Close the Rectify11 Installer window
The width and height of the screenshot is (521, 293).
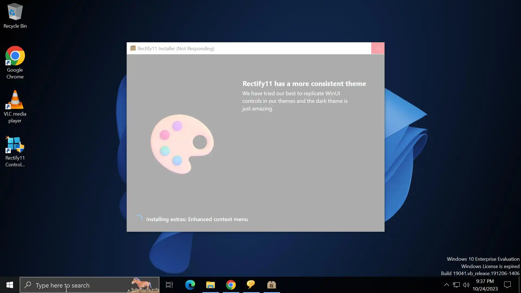(x=378, y=48)
